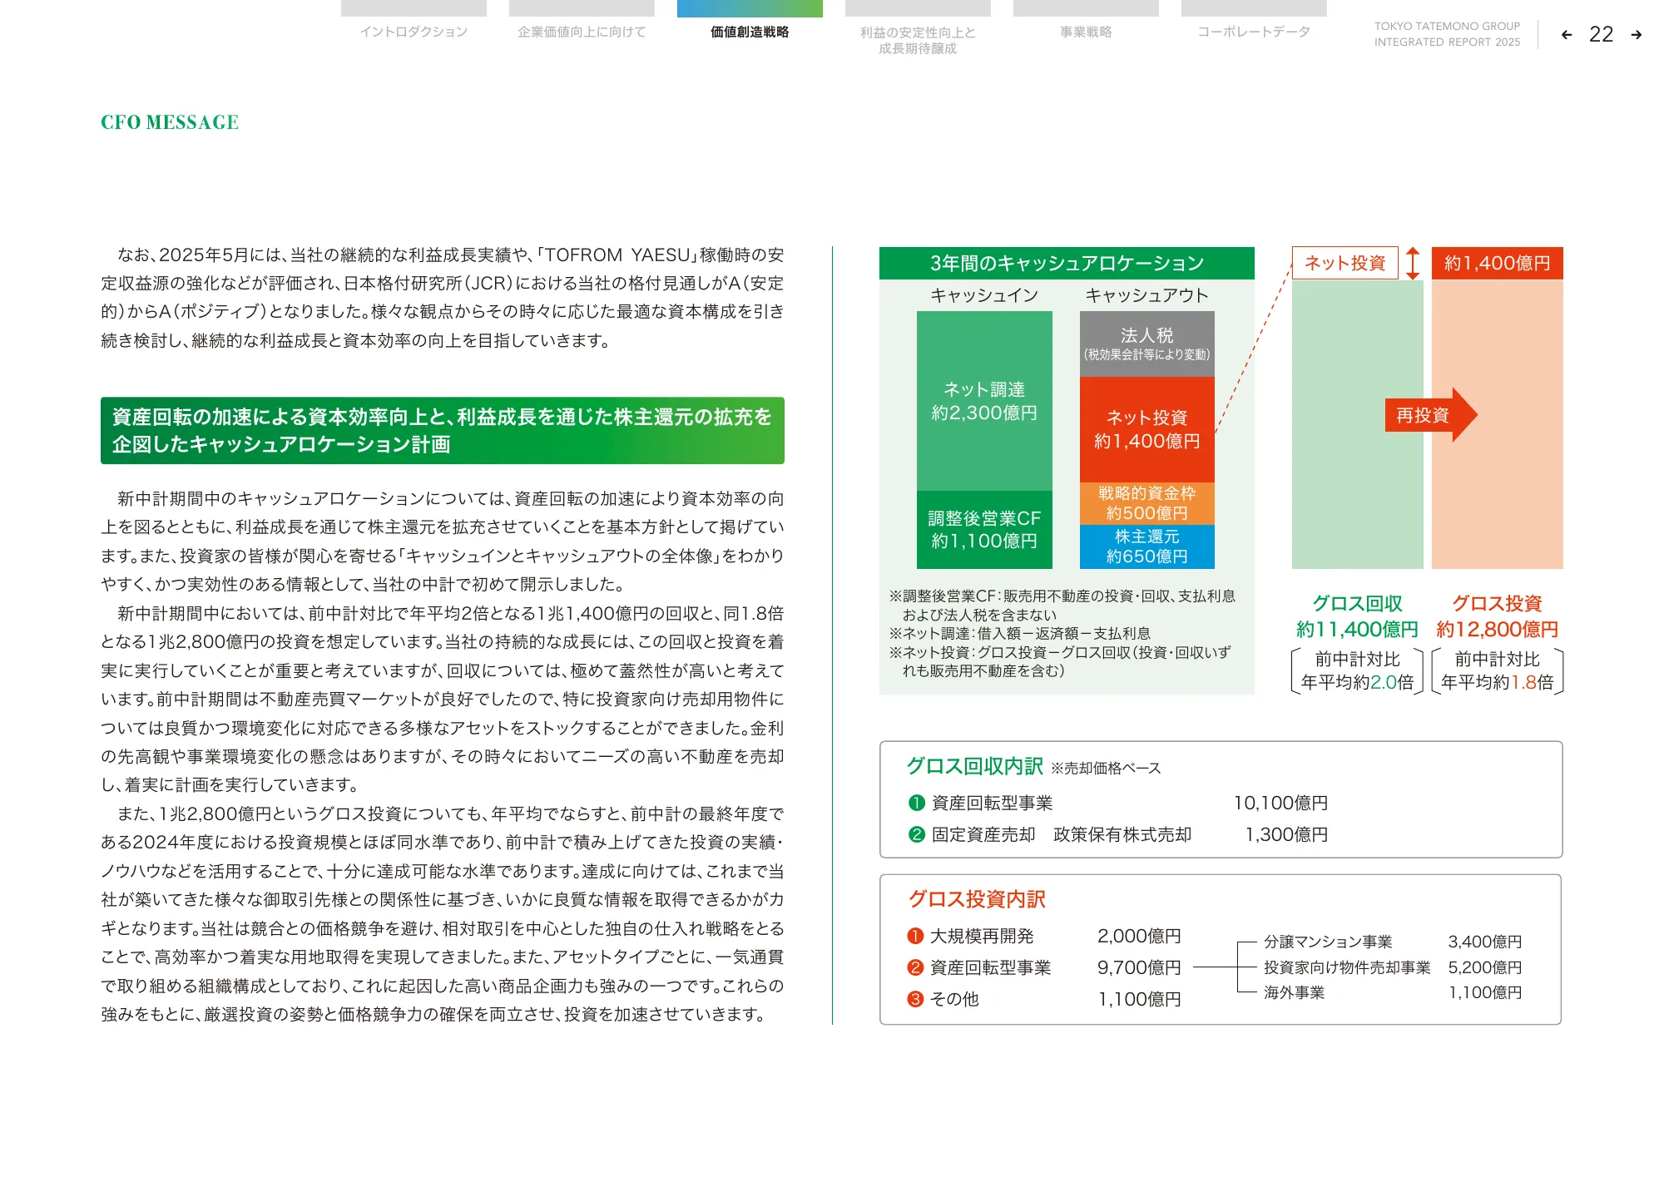The height and width of the screenshot is (1177, 1664).
Task: Click the CFO MESSAGE heading
Action: pos(170,122)
